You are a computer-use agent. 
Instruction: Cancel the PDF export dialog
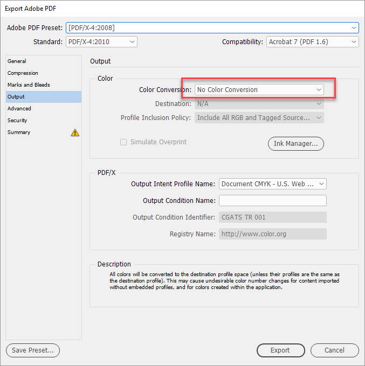coord(335,350)
